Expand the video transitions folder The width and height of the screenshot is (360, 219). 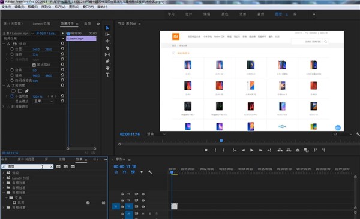click(x=3, y=208)
